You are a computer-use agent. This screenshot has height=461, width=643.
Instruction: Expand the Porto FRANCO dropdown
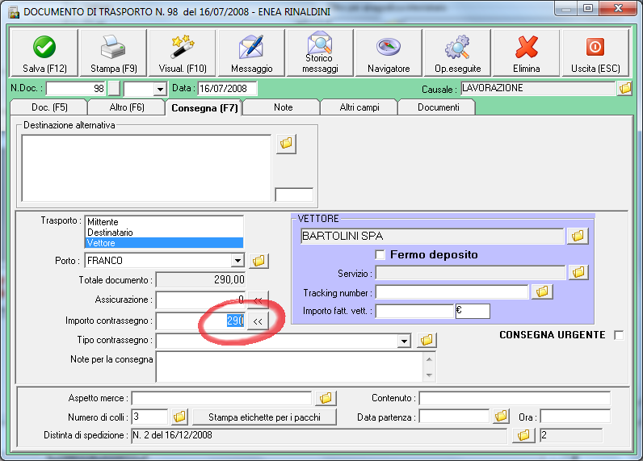tap(237, 261)
